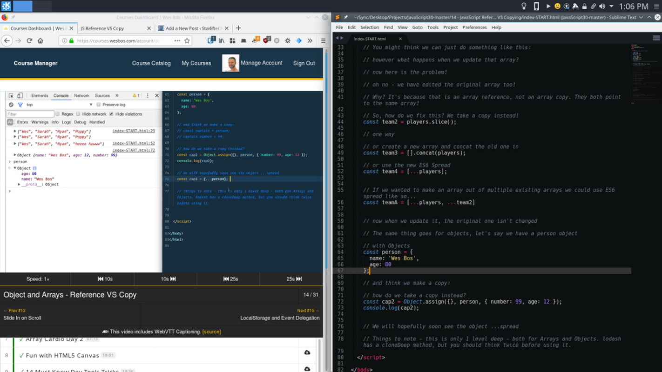Open the Course Catalog link

[x=151, y=63]
